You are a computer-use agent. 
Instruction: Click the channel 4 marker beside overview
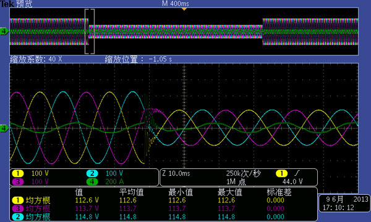click(x=4, y=31)
